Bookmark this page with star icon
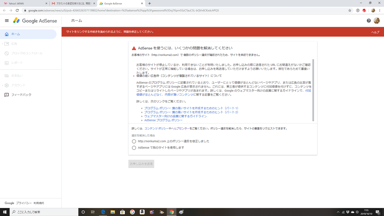Screen dimensions: 384x216 [x=350, y=10]
